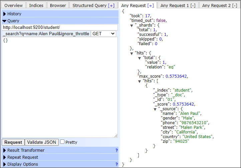Click the "_id" value "01"
This screenshot has height=168, width=241.
pyautogui.click(x=170, y=100)
